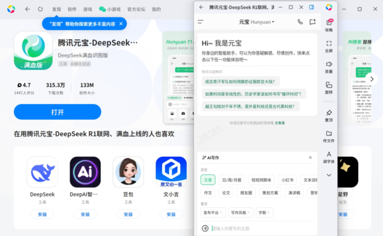This screenshot has height=236, width=383.
Task: Switch to the 软件 tab
Action: click(x=72, y=10)
